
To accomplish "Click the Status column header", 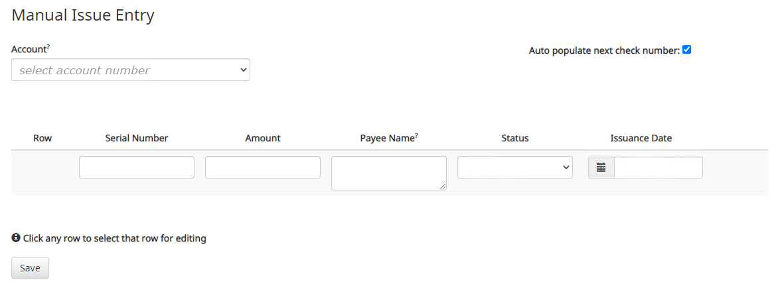I will (x=515, y=139).
